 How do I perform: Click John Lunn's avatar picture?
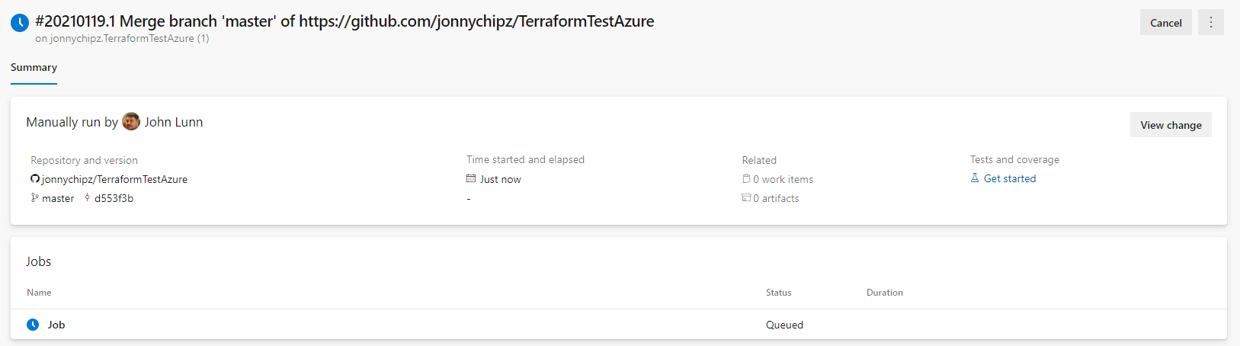coord(131,122)
